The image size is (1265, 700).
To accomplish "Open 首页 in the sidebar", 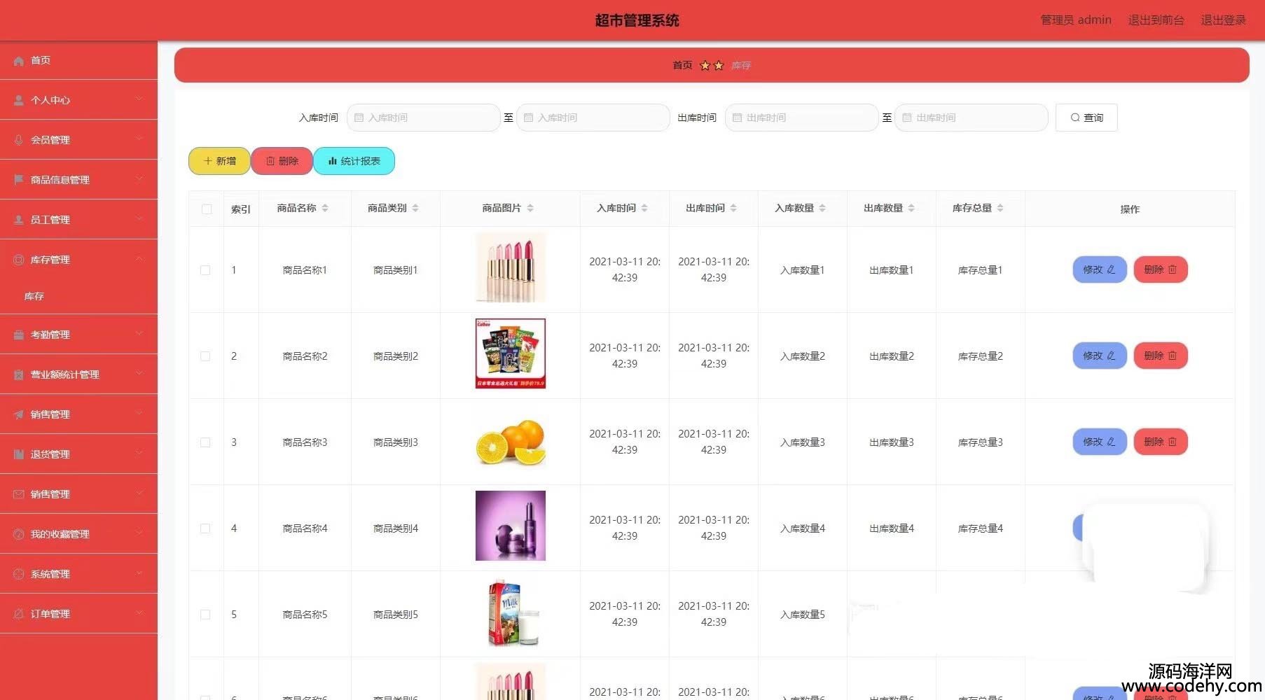I will pos(78,60).
